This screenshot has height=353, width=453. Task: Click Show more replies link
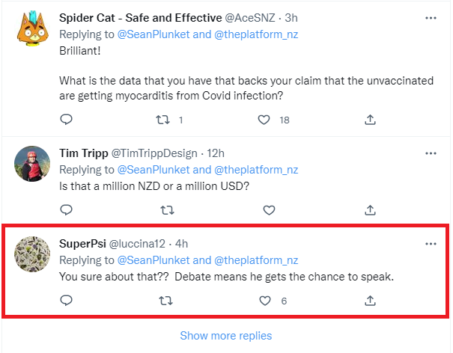(x=226, y=335)
